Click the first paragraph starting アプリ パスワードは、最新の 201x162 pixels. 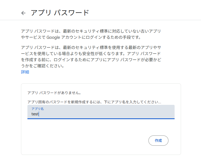(x=91, y=34)
